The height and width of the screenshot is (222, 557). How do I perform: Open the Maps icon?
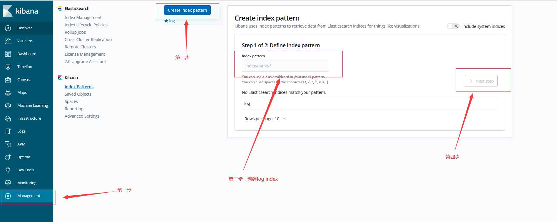click(x=8, y=93)
